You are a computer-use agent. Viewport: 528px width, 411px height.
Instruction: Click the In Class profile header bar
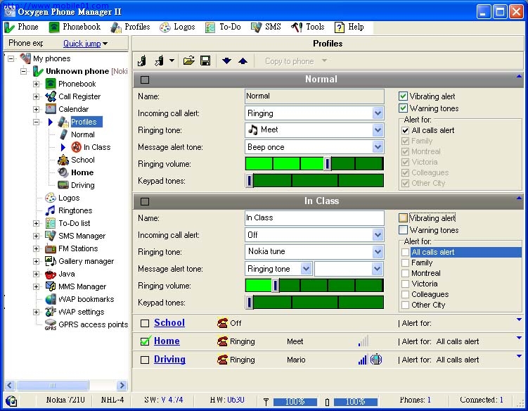pos(328,201)
